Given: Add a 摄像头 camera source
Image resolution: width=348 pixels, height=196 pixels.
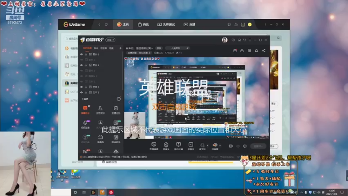Looking at the screenshot, I should click(x=166, y=146).
